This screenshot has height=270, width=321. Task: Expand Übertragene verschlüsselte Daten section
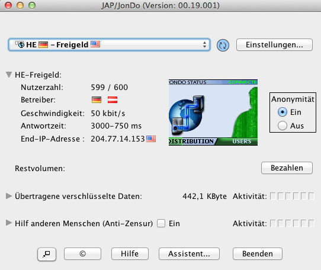(x=9, y=196)
